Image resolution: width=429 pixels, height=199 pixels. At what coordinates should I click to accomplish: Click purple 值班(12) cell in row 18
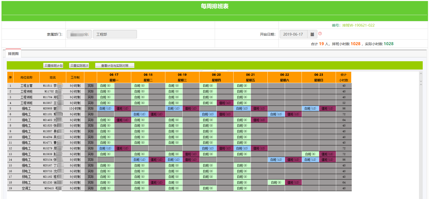click(x=157, y=182)
